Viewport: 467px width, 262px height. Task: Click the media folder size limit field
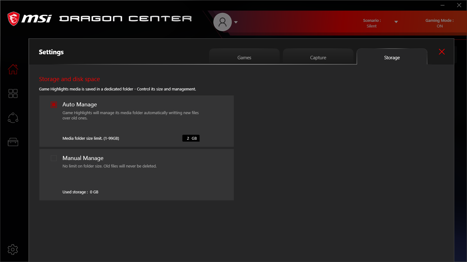point(191,138)
